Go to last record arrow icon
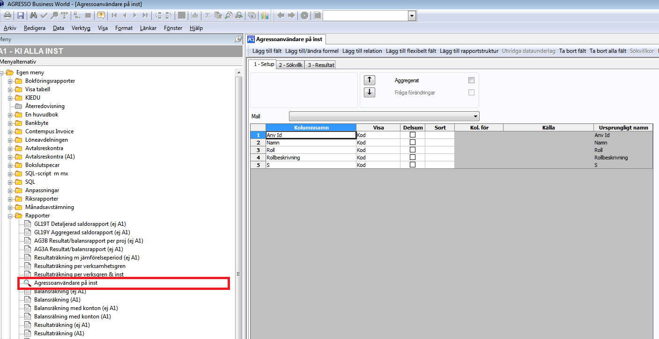Screen dimensions: 659x339 (x=145, y=15)
